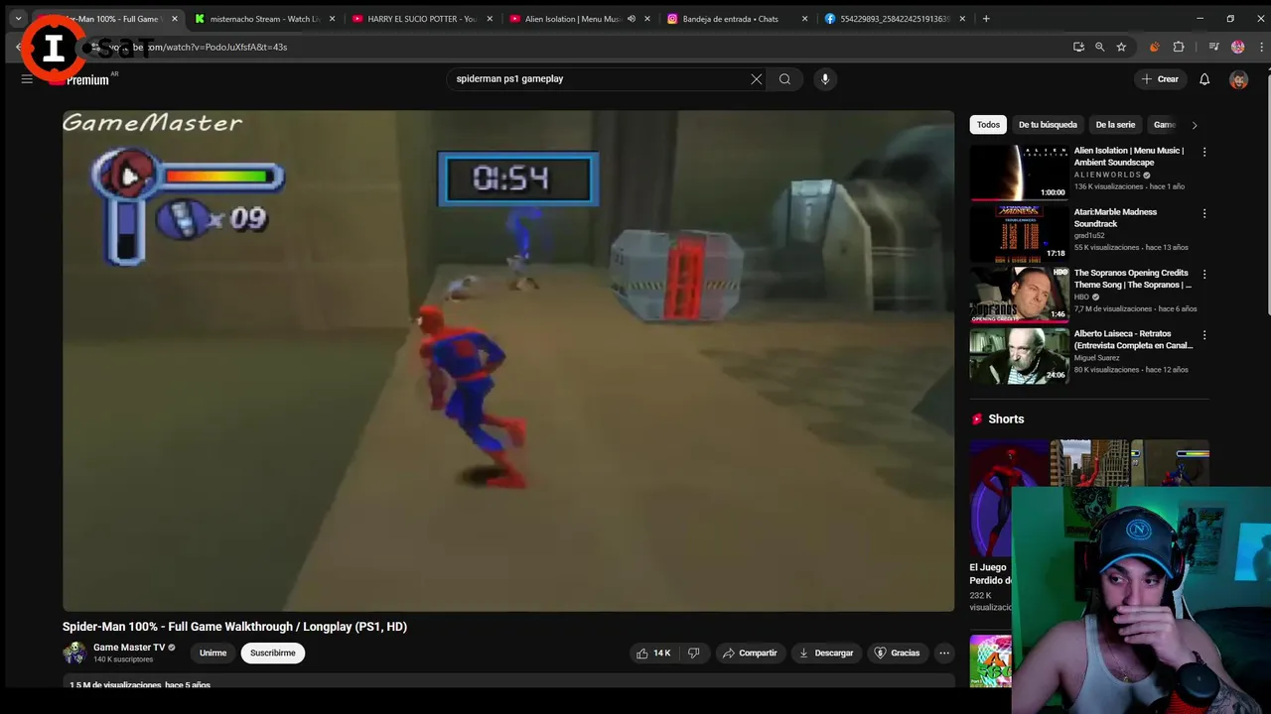This screenshot has height=714, width=1271.
Task: Click the Atari:Marble Madness Soundtrack title
Action: 1115,218
